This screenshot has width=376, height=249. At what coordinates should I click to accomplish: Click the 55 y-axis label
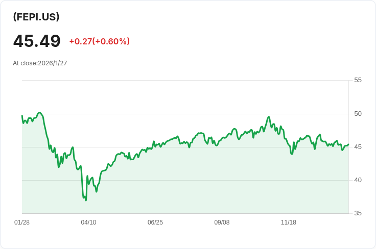pos(358,80)
